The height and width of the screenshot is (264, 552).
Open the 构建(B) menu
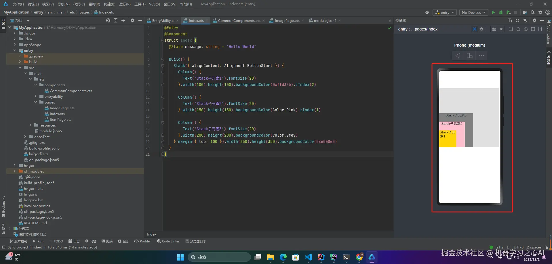(x=109, y=4)
